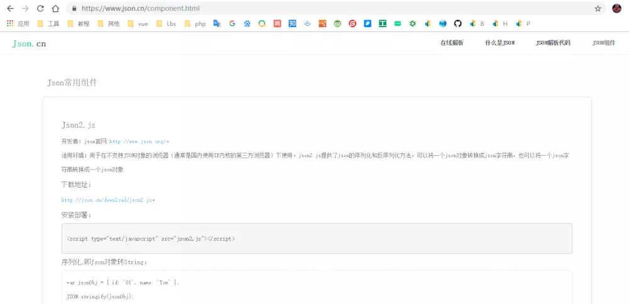
Task: Open the 在线解析 nav item
Action: [452, 43]
